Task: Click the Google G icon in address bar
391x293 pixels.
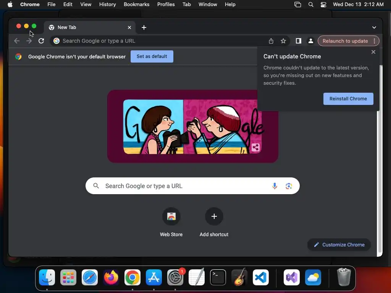Action: 57,41
